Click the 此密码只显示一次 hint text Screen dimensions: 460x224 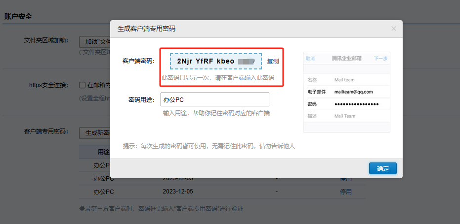[218, 78]
